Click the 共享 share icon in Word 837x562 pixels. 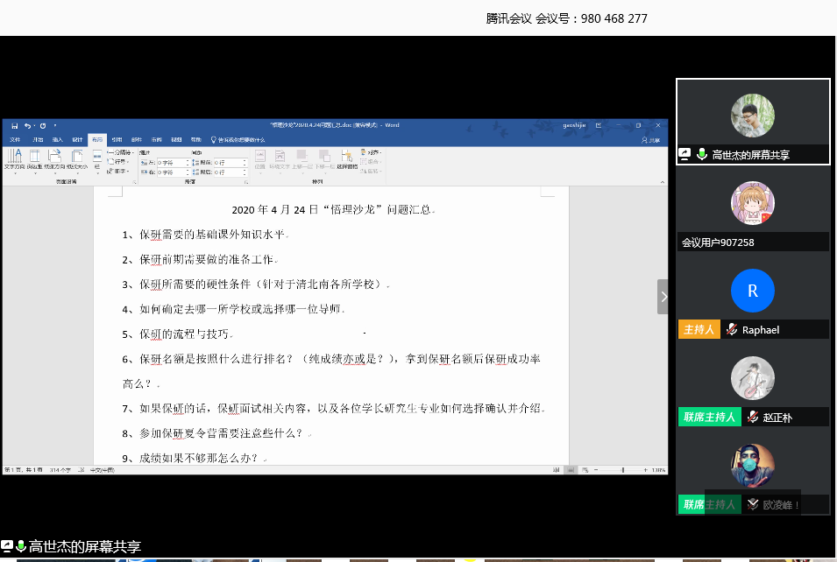650,139
